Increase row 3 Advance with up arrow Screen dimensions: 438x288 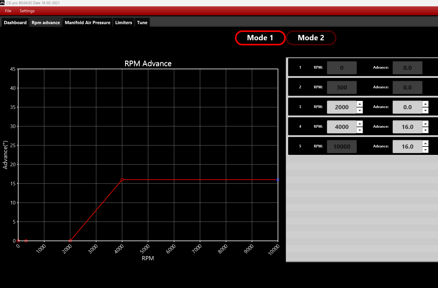[x=425, y=104]
